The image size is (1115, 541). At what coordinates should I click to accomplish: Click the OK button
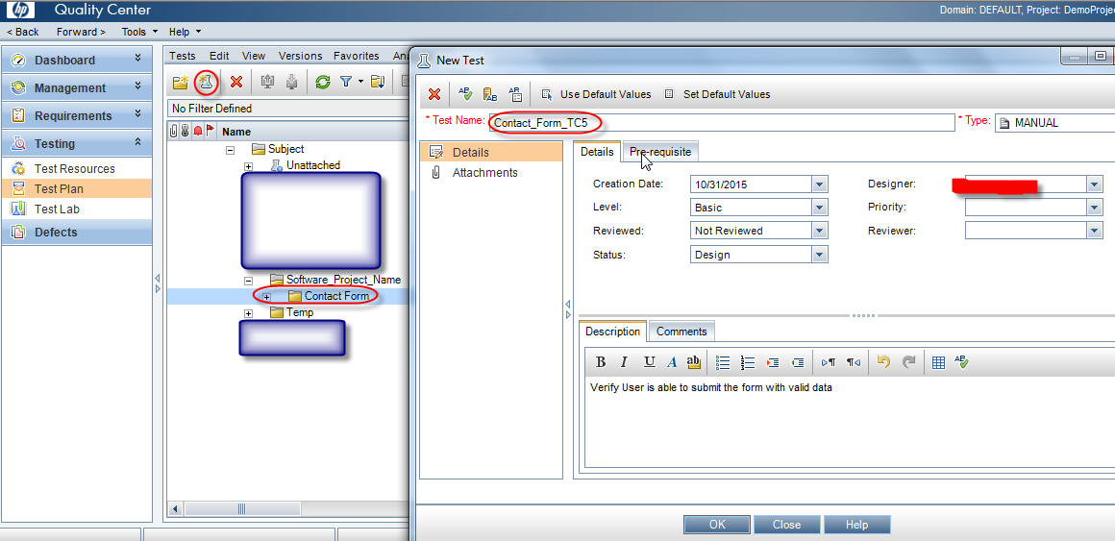point(717,525)
